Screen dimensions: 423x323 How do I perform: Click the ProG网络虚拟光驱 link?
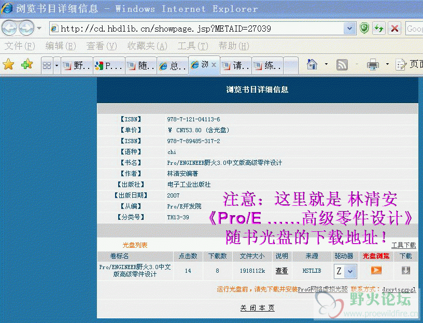[x=322, y=289]
